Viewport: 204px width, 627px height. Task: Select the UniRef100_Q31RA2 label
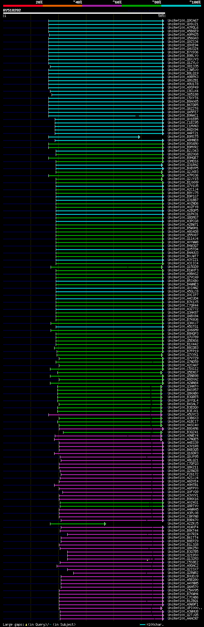point(183,165)
